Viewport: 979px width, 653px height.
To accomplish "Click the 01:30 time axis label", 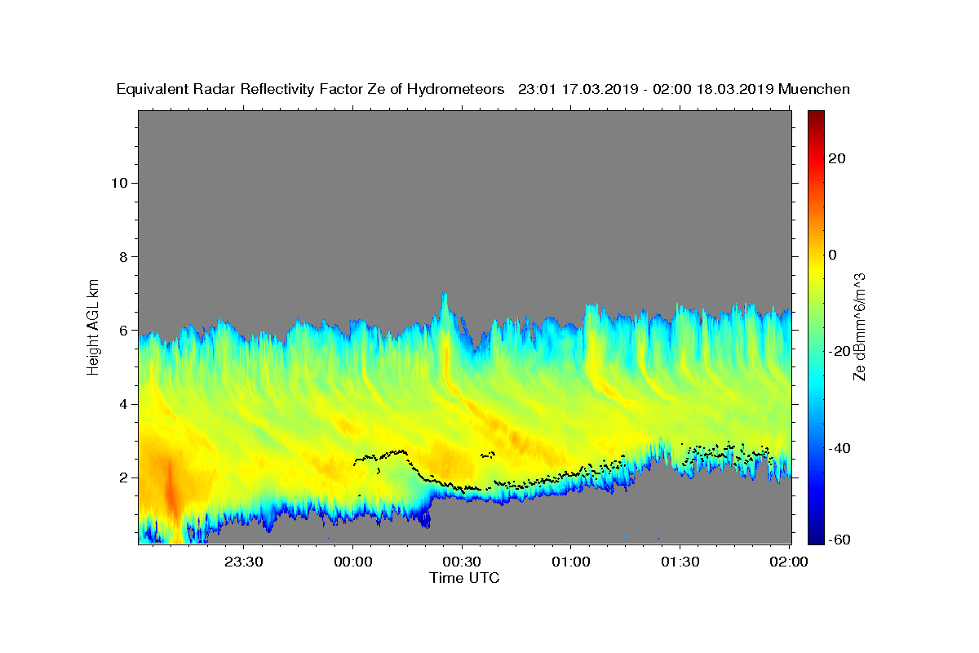I will tap(680, 562).
